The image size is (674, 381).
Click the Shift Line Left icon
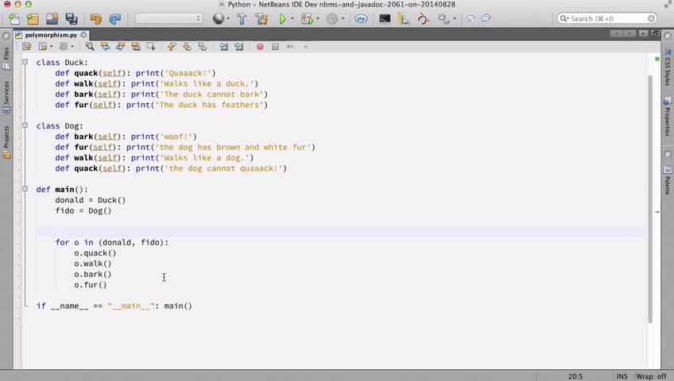click(x=223, y=46)
